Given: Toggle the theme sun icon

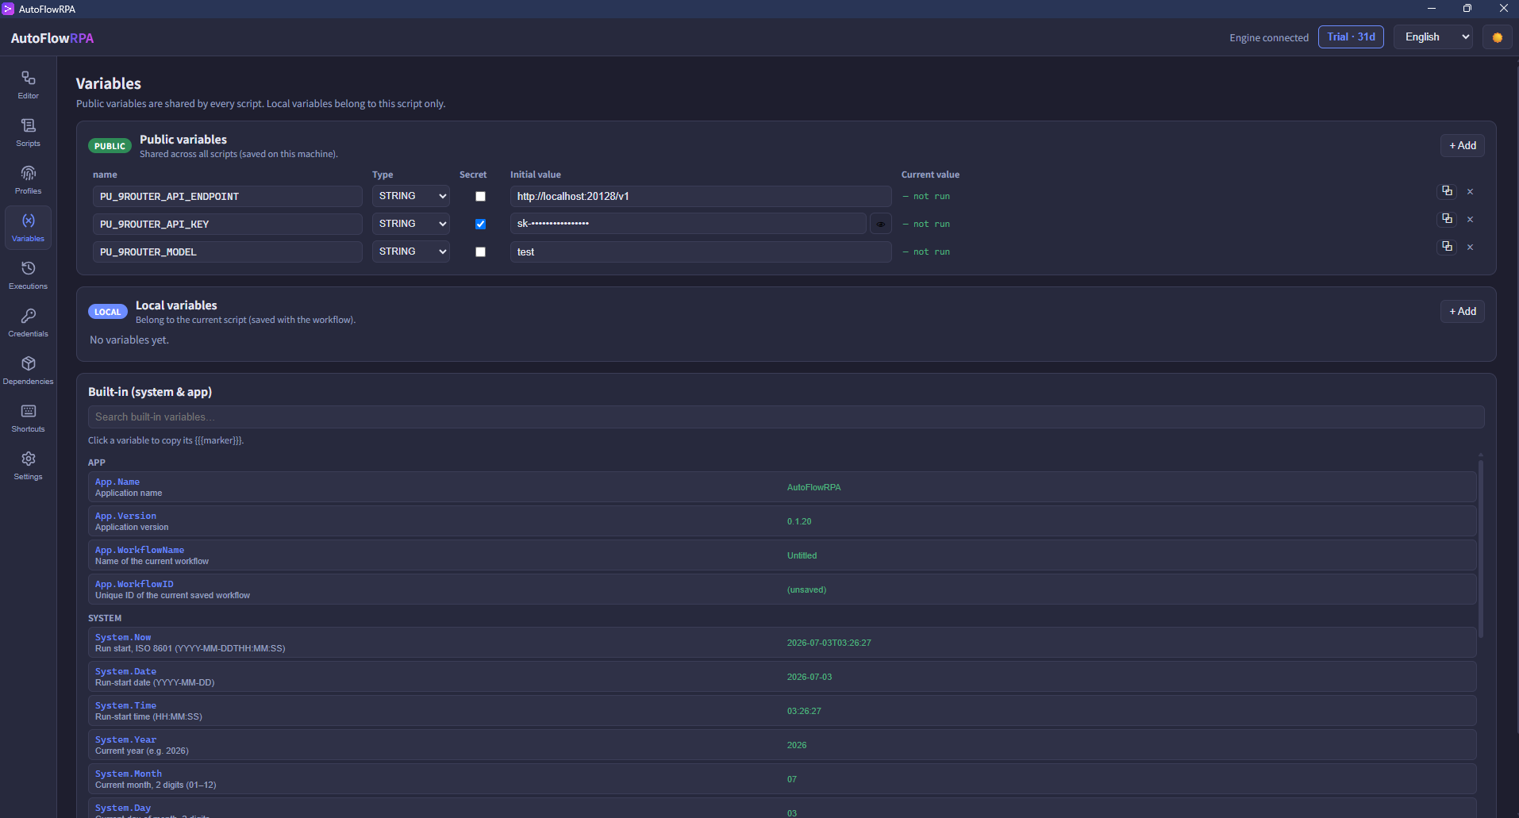Looking at the screenshot, I should point(1497,37).
